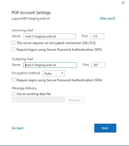
Task: Click the Next button
Action: tap(105, 128)
